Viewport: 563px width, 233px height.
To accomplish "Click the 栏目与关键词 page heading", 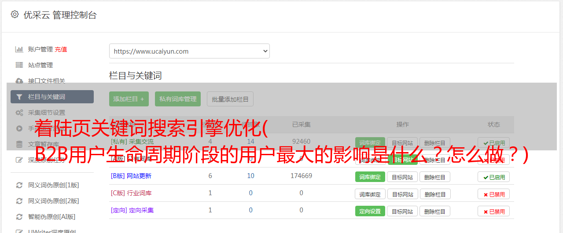I will 136,76.
